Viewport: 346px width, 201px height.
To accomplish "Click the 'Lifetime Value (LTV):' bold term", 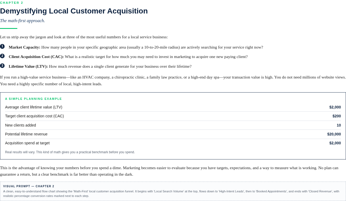I will pos(28,66).
